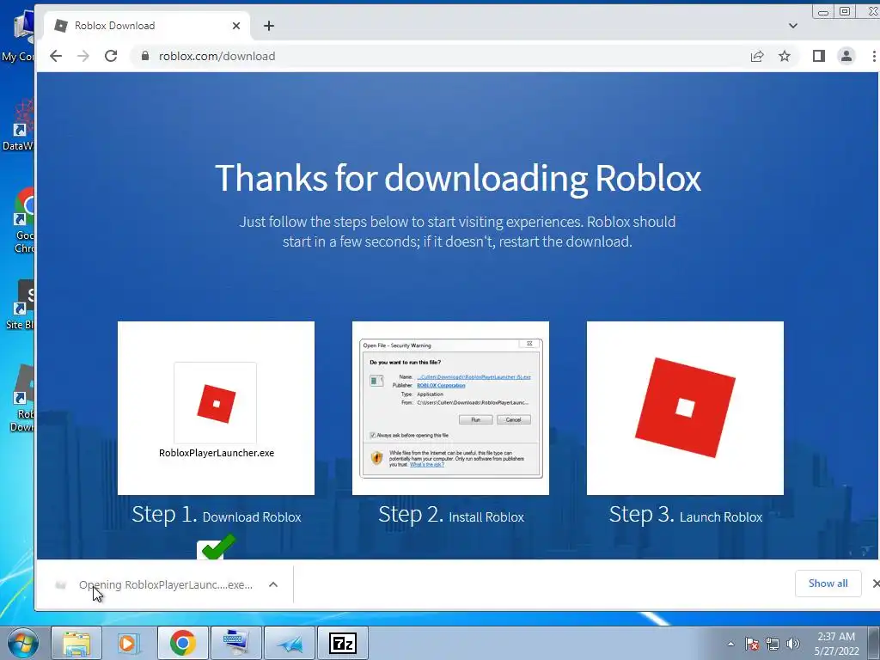Click the large Roblox logo step 3 image

685,408
